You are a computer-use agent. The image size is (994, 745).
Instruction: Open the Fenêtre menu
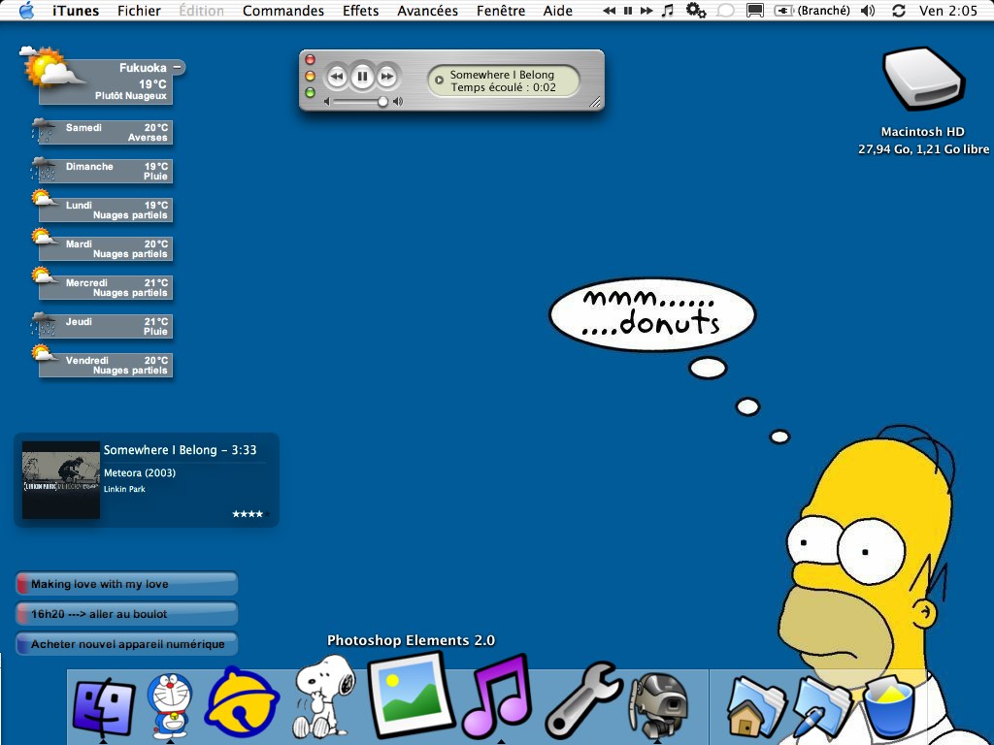[x=501, y=11]
